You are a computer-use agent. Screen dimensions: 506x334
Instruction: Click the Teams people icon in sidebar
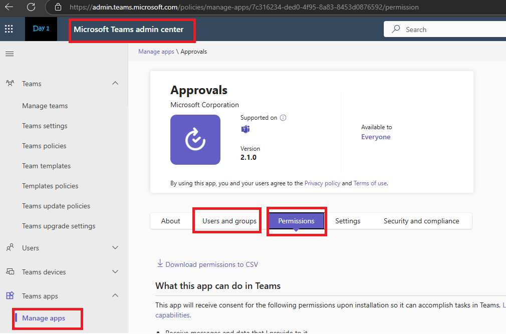10,84
